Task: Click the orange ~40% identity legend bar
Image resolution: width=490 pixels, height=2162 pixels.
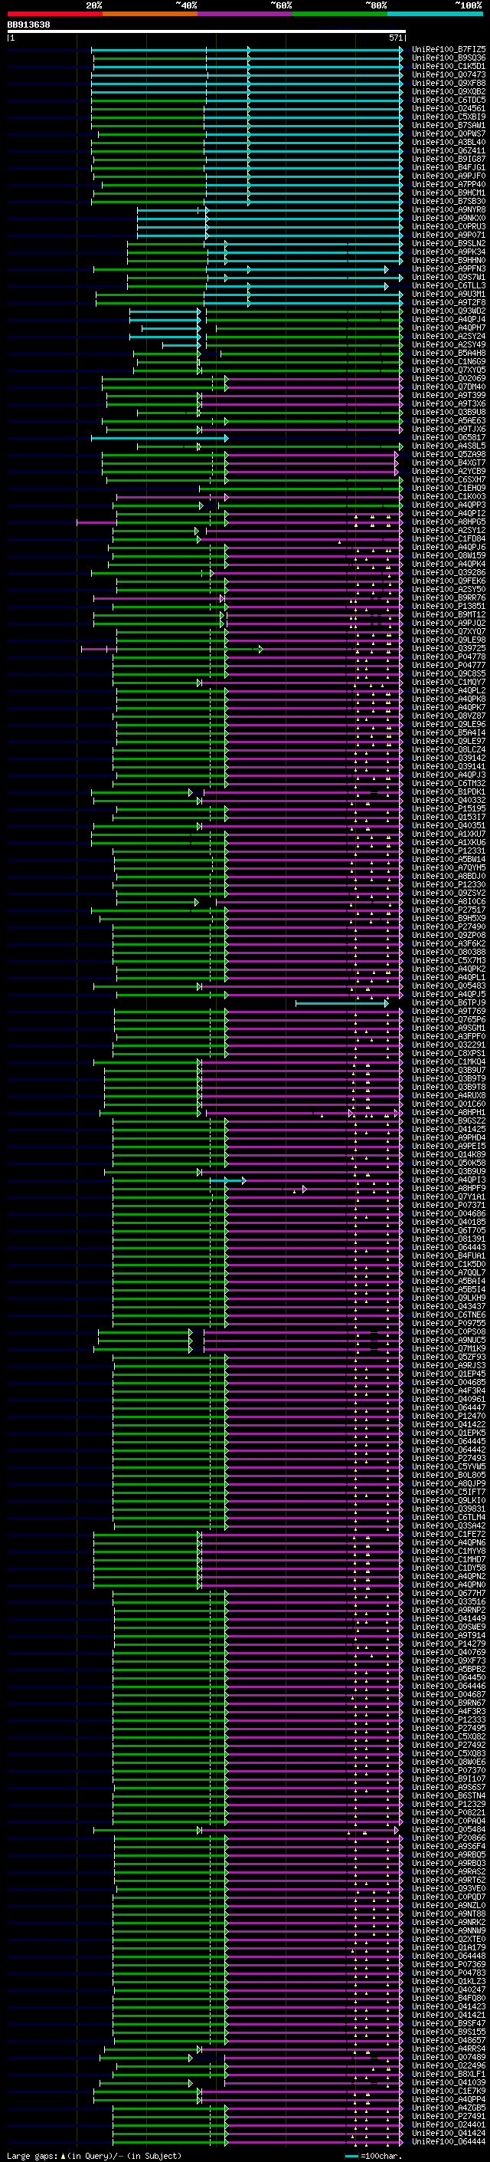Action: 151,14
